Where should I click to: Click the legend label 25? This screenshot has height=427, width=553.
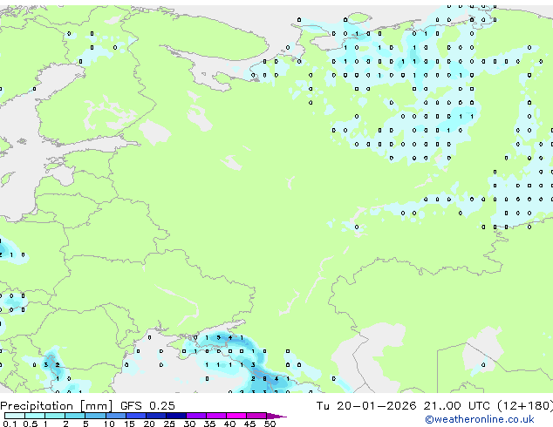coord(169,424)
